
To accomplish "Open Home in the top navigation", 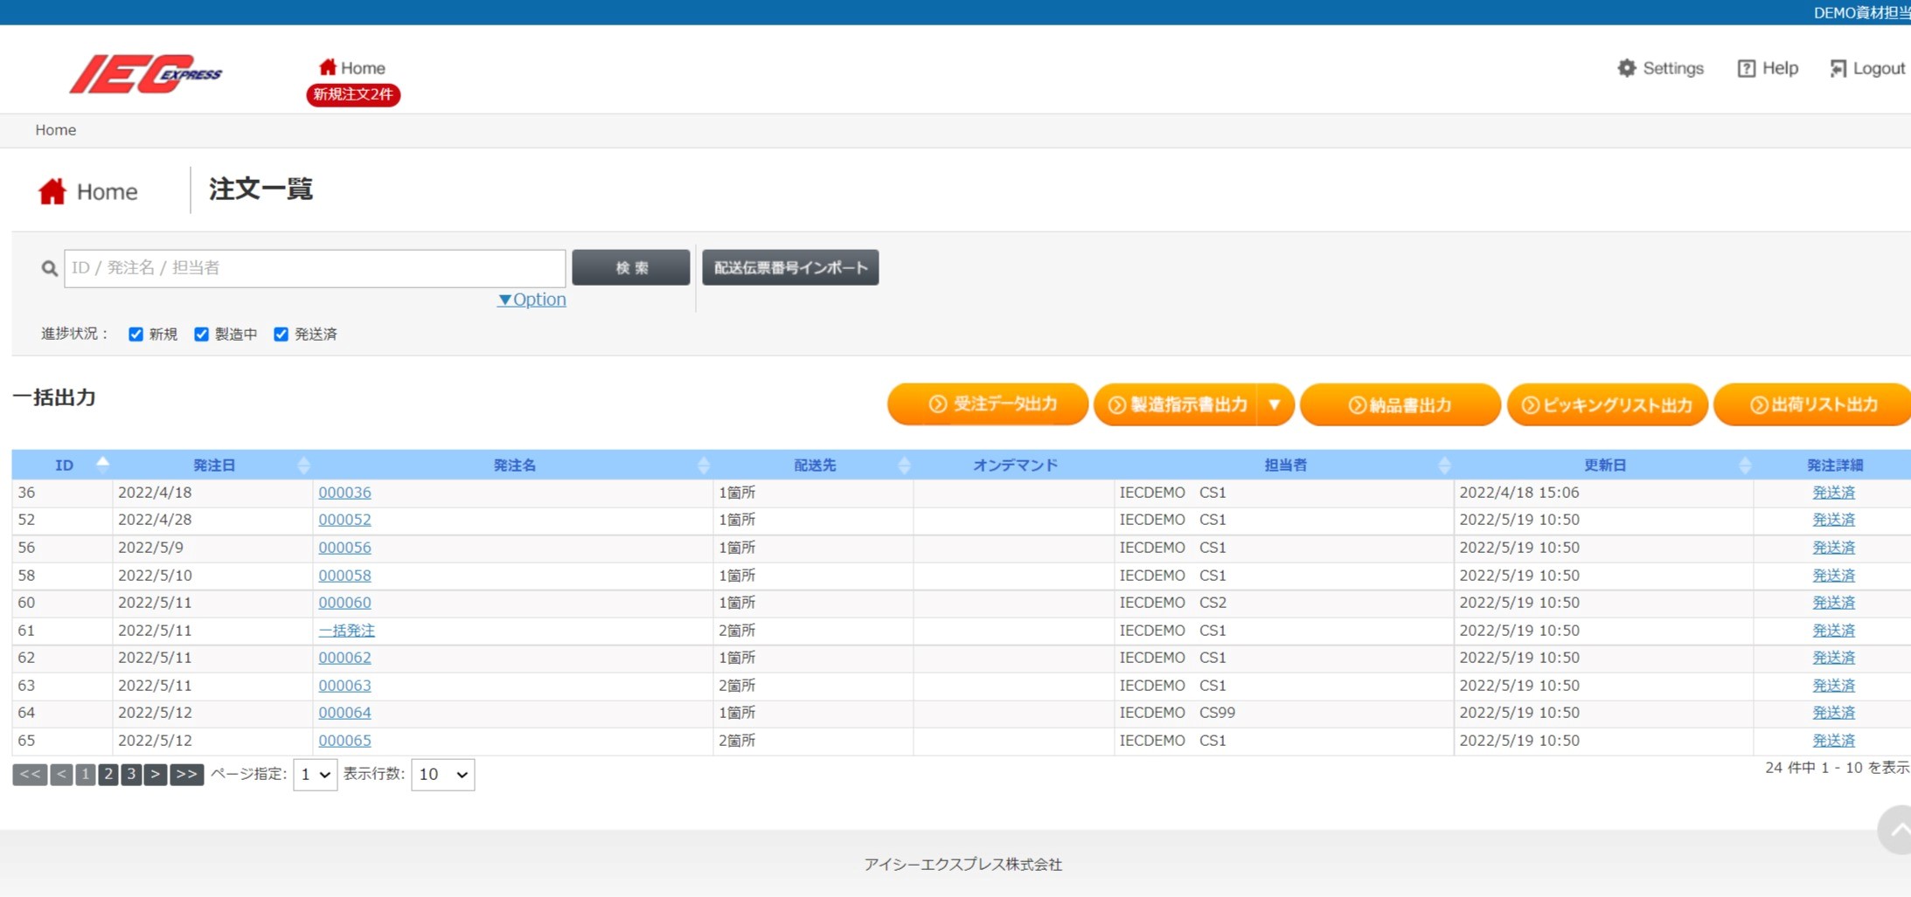I will 352,67.
